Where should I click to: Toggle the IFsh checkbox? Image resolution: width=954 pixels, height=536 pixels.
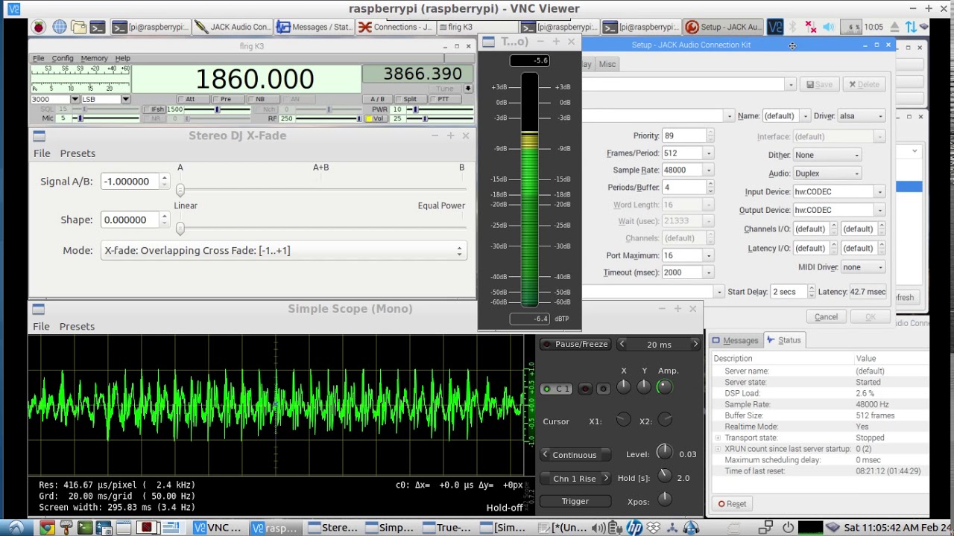pos(155,109)
